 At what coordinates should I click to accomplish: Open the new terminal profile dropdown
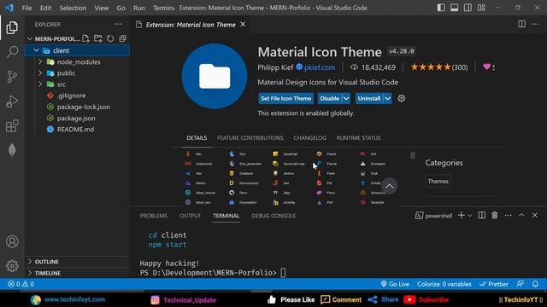click(x=470, y=216)
